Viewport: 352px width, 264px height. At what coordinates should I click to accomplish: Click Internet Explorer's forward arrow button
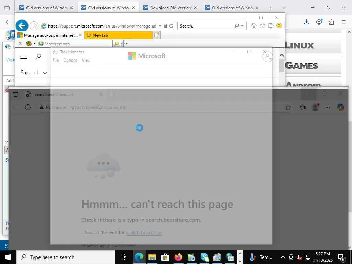click(x=34, y=26)
